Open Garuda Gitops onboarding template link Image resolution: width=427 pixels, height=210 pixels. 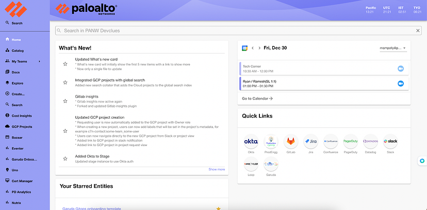pyautogui.click(x=91, y=208)
